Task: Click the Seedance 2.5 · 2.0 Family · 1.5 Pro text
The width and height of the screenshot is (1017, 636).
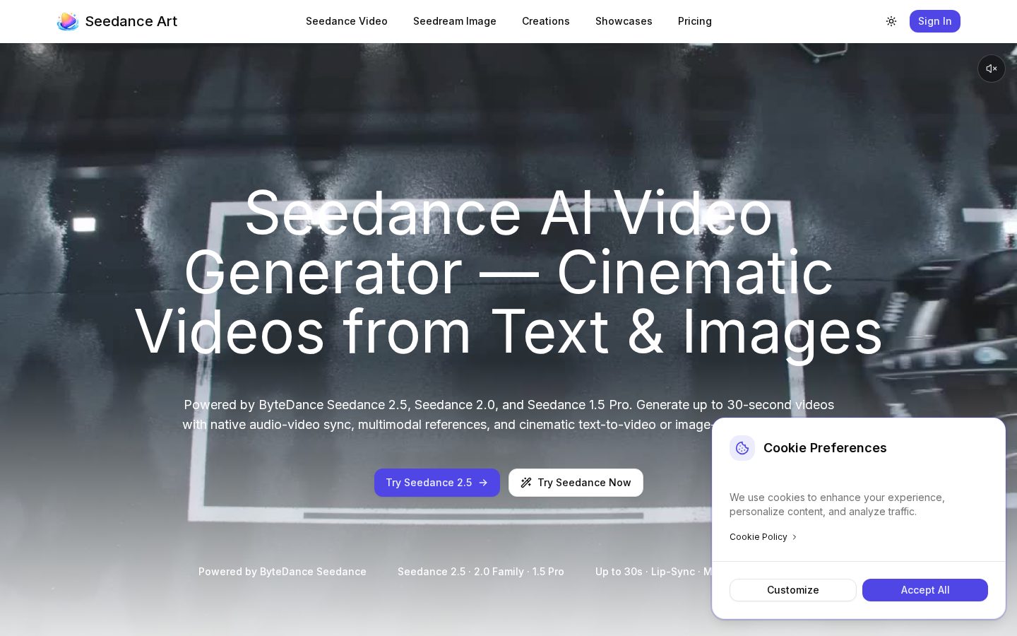Action: point(481,572)
